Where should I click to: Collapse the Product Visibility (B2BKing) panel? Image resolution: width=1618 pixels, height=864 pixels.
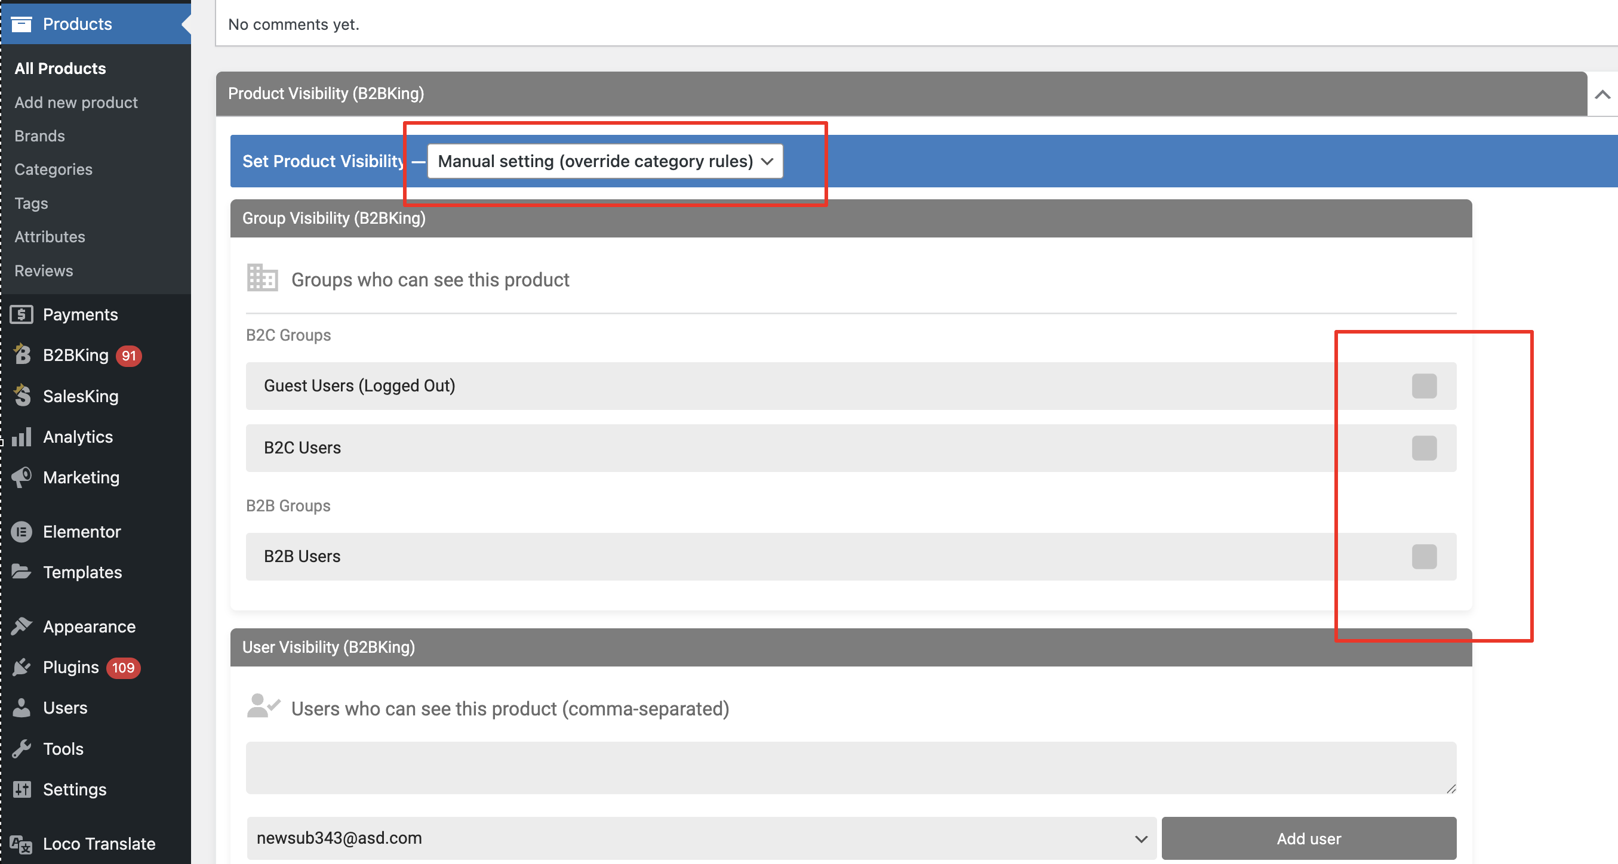coord(1602,94)
